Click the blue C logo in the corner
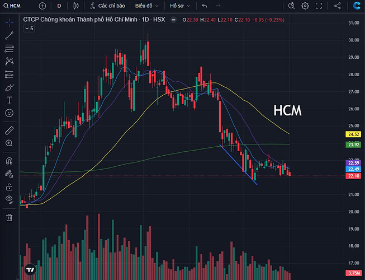This screenshot has height=280, width=365. pyautogui.click(x=357, y=6)
